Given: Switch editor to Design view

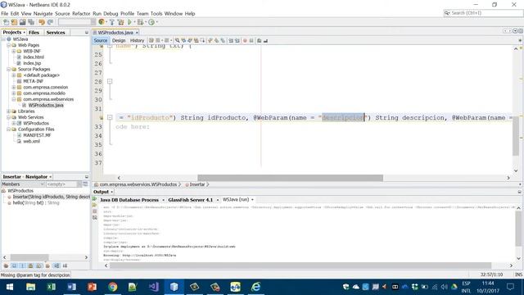Looking at the screenshot, I should (119, 40).
